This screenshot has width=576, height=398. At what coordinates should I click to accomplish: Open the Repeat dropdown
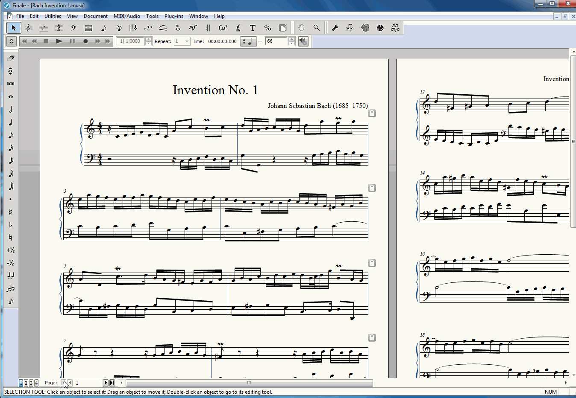pyautogui.click(x=187, y=41)
